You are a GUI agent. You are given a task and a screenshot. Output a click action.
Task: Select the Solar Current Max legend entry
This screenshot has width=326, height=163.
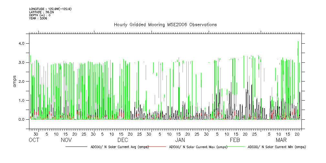coord(198,147)
